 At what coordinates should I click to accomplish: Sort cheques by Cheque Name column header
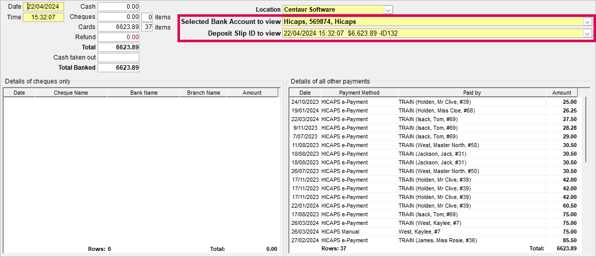71,93
